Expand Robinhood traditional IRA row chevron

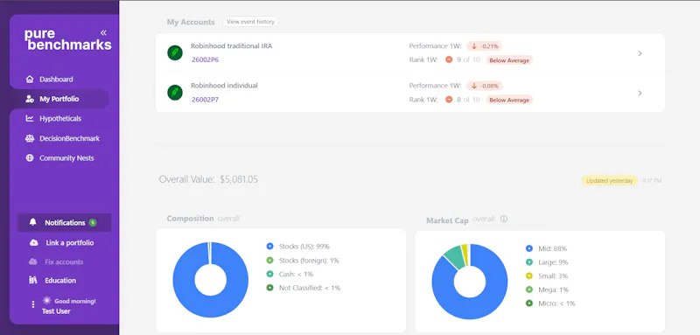(x=640, y=53)
